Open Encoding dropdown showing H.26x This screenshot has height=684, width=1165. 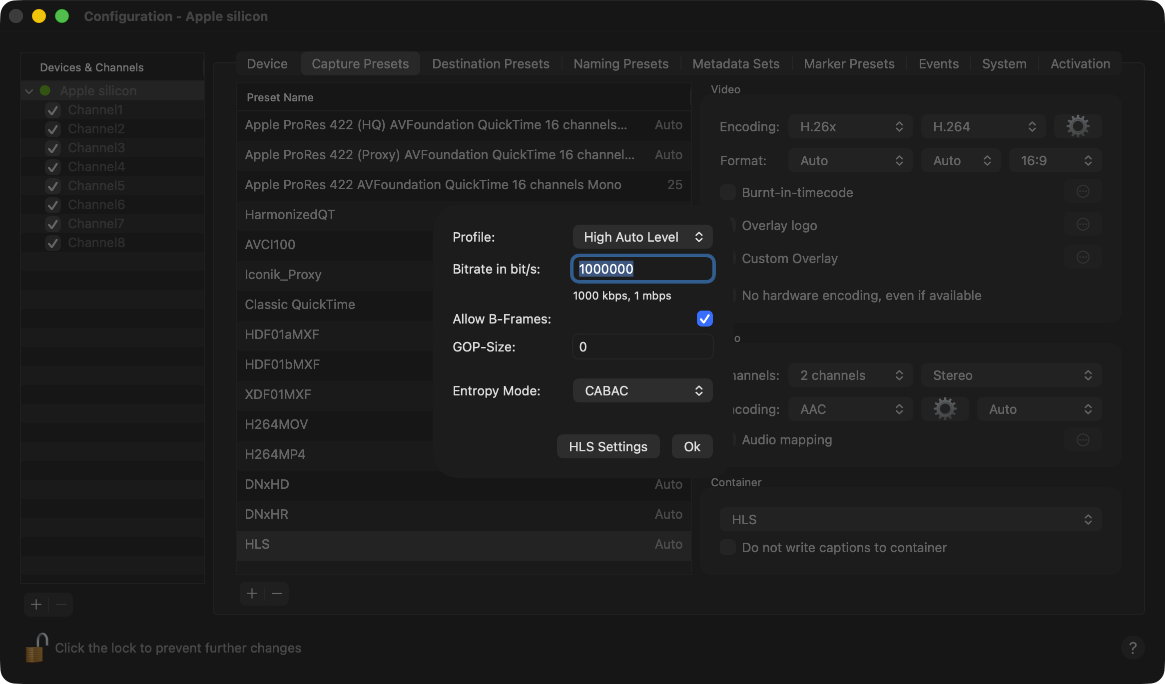pos(850,126)
